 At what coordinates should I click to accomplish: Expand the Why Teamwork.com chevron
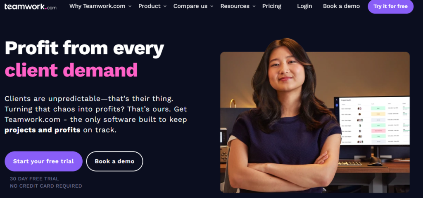click(130, 6)
